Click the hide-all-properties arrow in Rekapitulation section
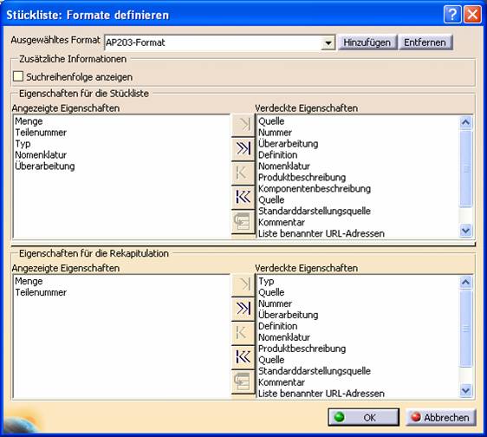487x437 pixels. tap(243, 309)
